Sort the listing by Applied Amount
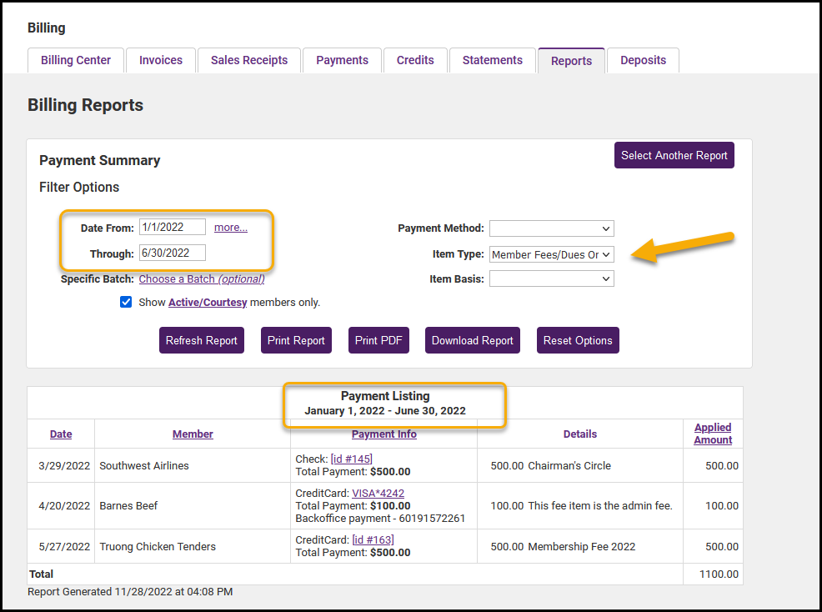822x612 pixels. (x=713, y=434)
